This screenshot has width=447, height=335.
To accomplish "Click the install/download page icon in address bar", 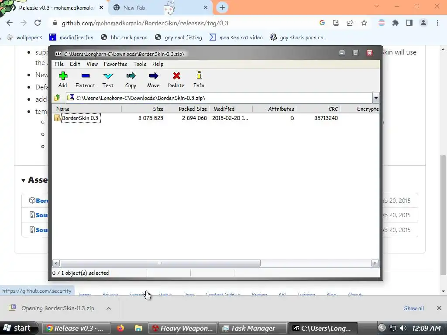I will [336, 23].
